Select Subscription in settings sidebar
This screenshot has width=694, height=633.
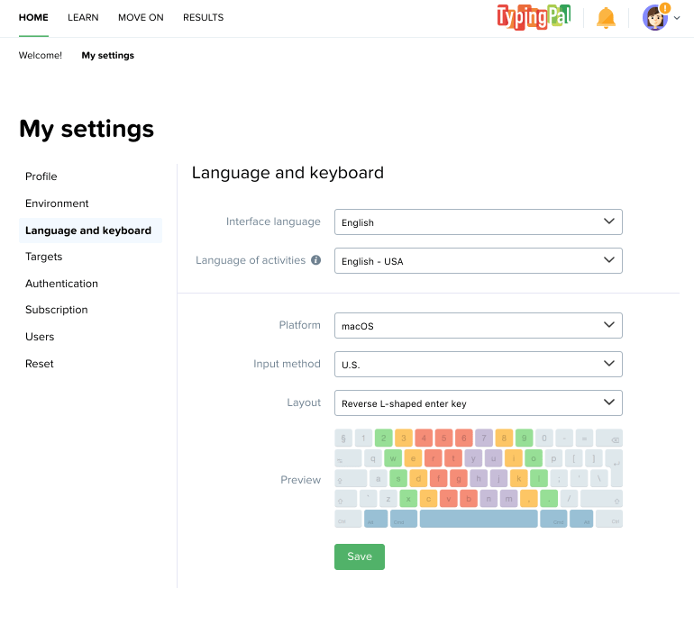pyautogui.click(x=57, y=310)
